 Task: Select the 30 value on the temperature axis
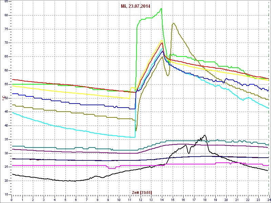point(6,153)
